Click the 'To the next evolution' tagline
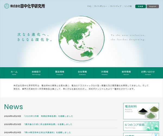 point(128,37)
